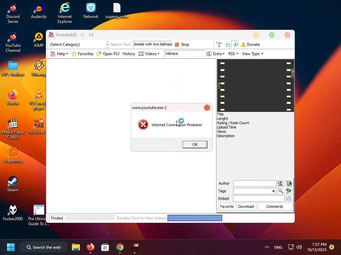The width and height of the screenshot is (341, 255).
Task: Open the Internet Explorer desktop icon
Action: coord(65,13)
